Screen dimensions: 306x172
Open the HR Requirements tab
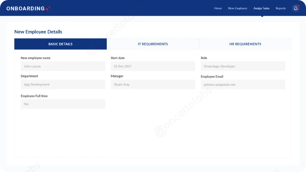click(245, 44)
